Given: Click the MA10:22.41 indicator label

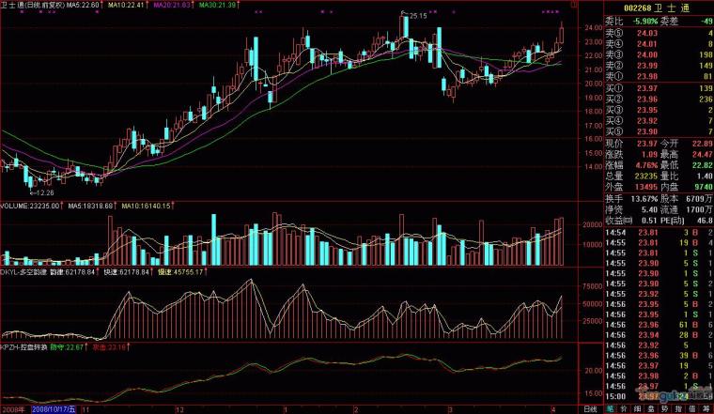Looking at the screenshot, I should coord(126,5).
